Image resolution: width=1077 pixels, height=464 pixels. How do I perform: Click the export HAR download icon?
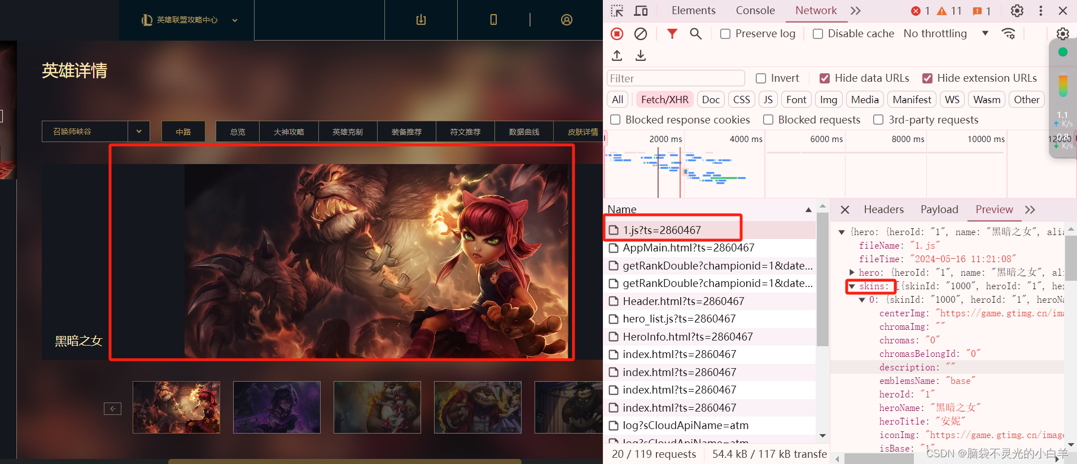click(641, 55)
